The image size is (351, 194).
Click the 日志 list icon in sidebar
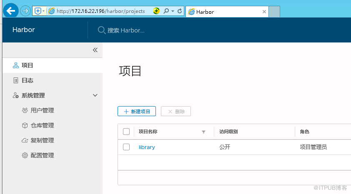[16, 80]
